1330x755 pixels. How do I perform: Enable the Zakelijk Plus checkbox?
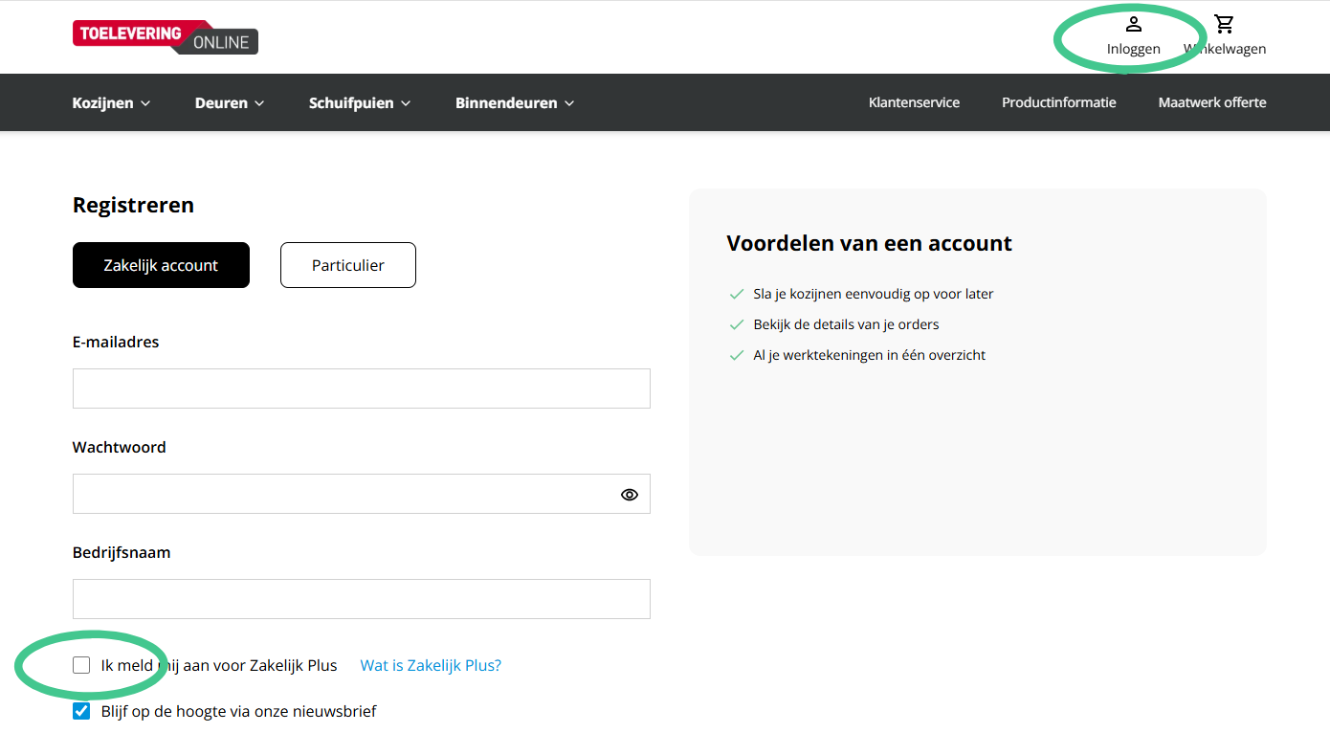click(81, 665)
